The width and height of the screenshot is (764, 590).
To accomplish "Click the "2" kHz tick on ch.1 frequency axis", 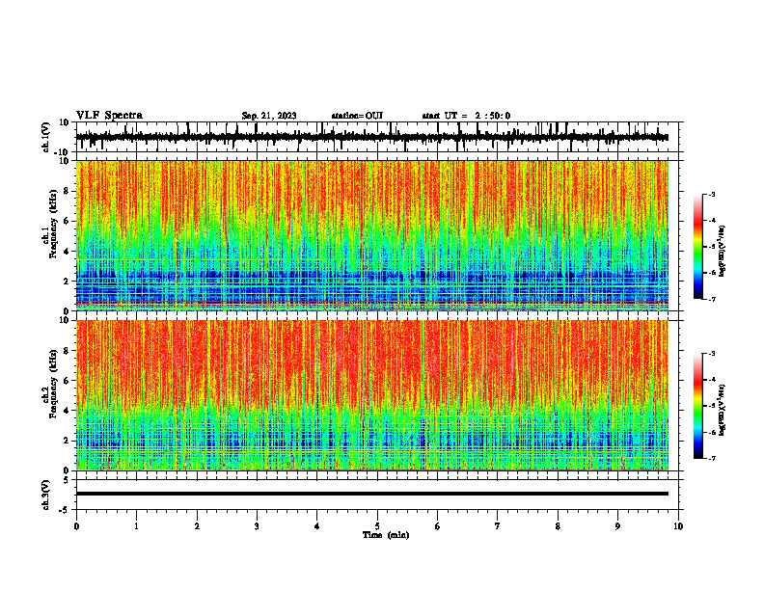I will tap(67, 282).
